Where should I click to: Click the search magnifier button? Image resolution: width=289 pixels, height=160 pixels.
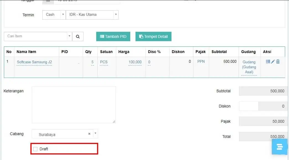[x=78, y=36]
